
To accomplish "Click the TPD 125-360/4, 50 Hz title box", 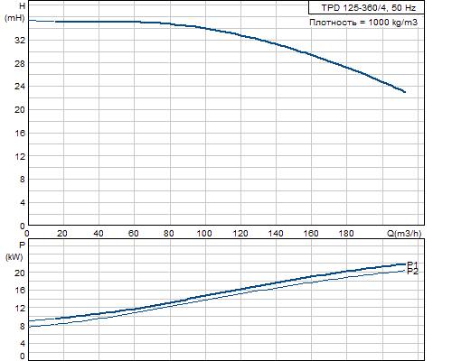I will coord(366,7).
